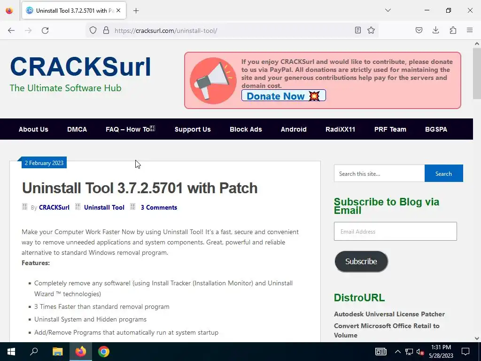This screenshot has width=481, height=361.
Task: Click the news widget icon in taskbar
Action: (x=380, y=352)
